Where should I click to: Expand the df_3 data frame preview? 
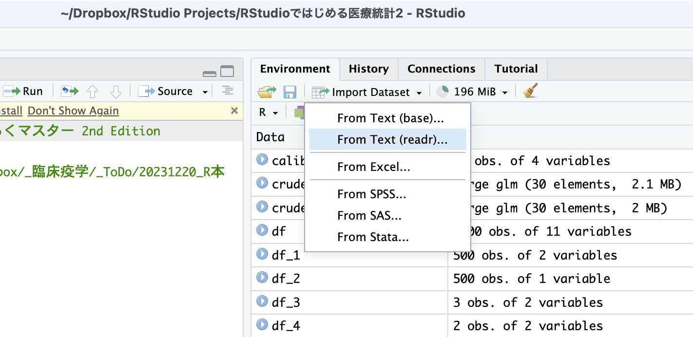262,302
